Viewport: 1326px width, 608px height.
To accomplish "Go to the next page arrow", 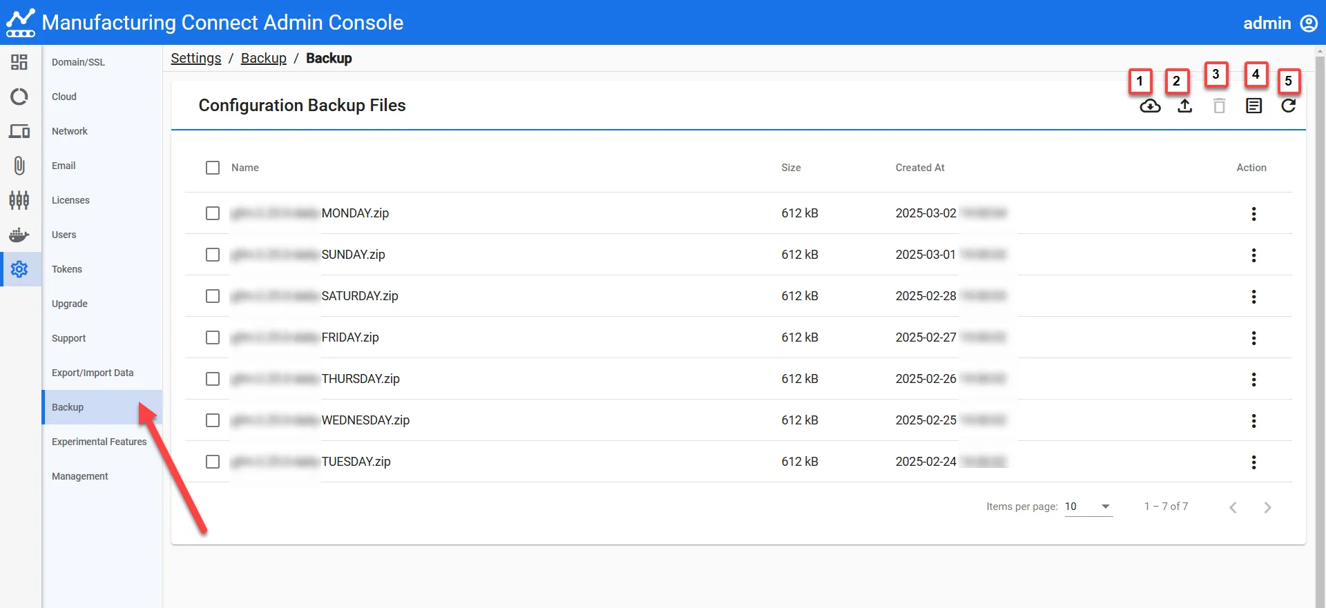I will pyautogui.click(x=1267, y=508).
